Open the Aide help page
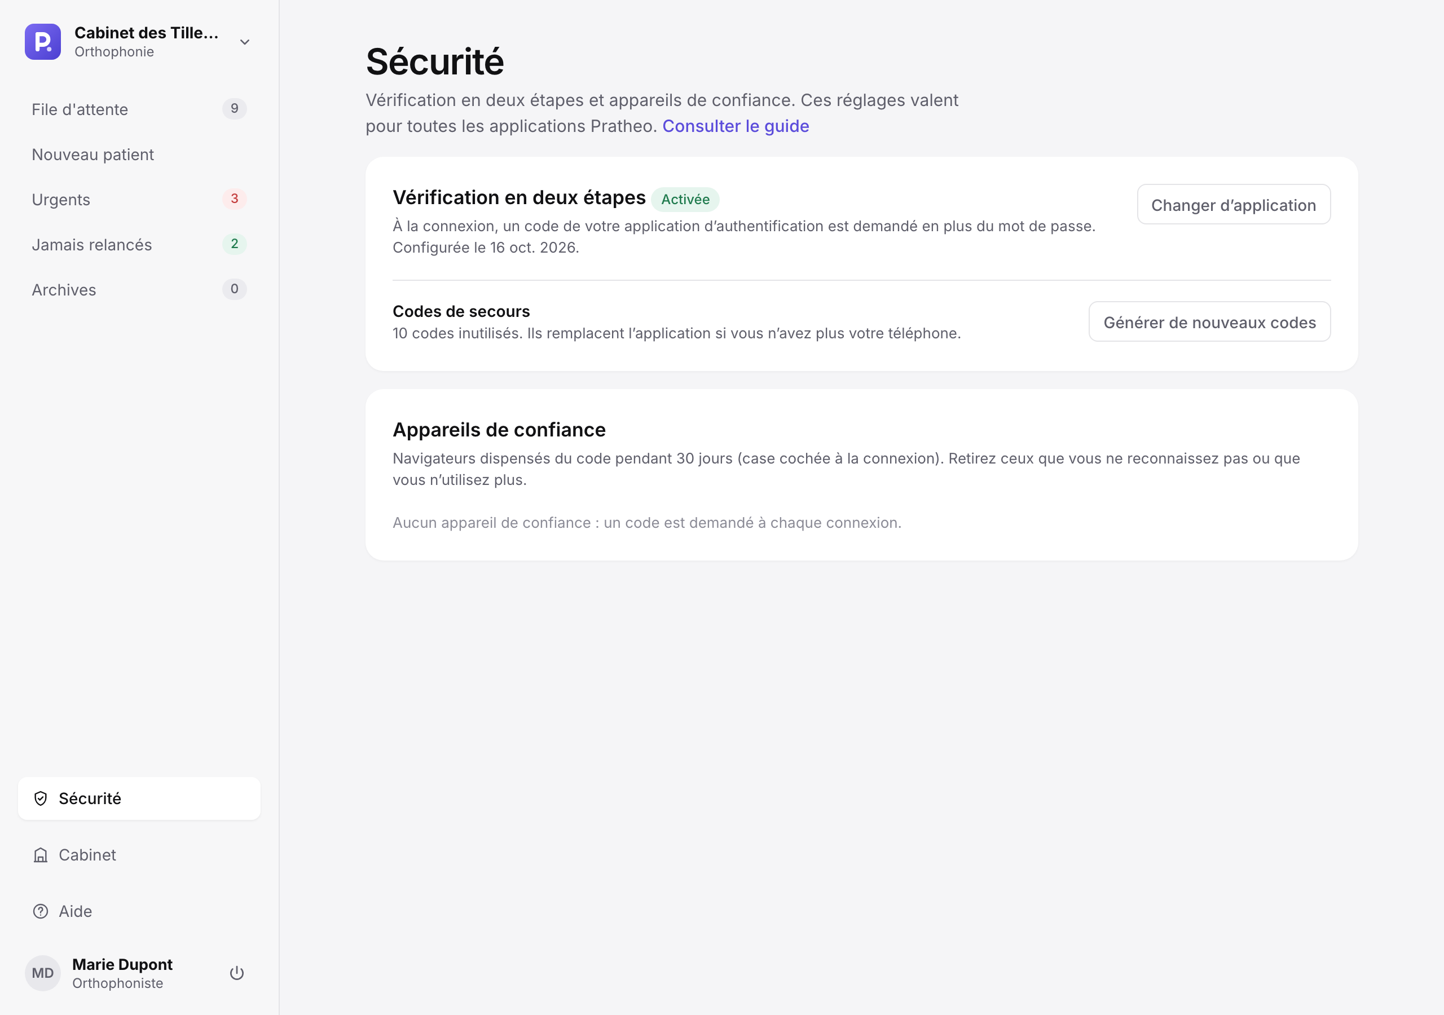Screen dimensions: 1444x1015 (139, 912)
